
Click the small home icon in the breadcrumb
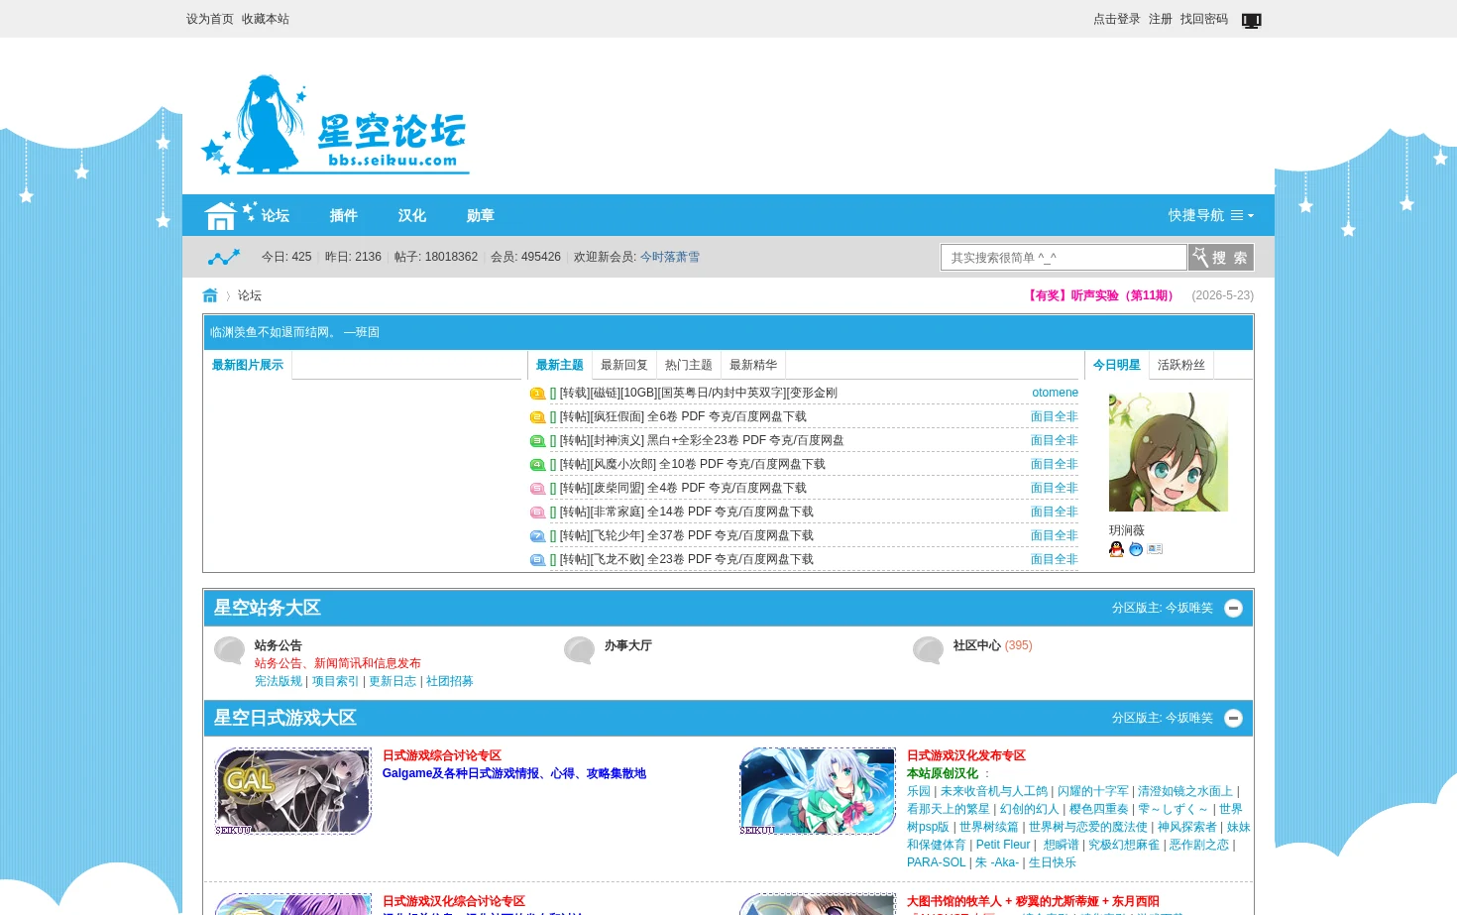pos(210,295)
